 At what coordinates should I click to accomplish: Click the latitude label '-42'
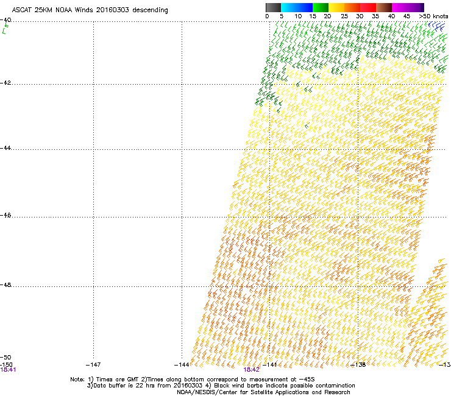click(5, 83)
